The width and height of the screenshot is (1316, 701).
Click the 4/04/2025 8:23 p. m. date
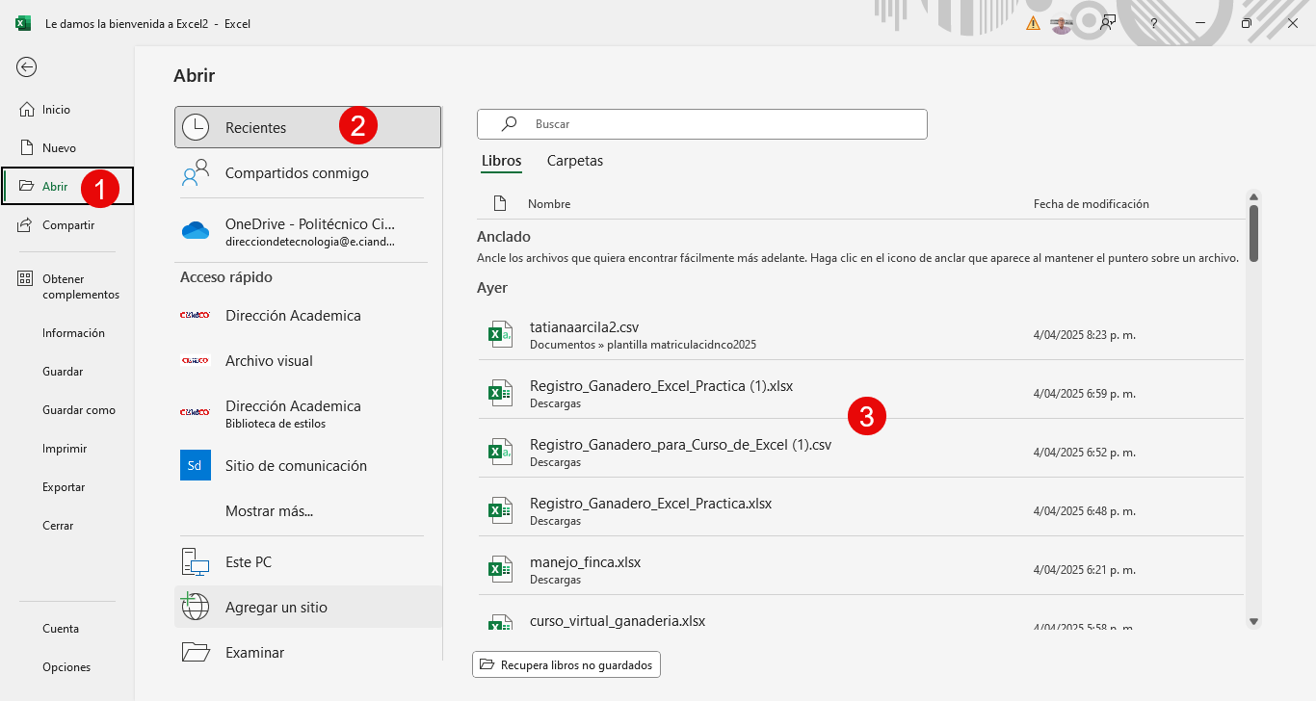[1085, 335]
